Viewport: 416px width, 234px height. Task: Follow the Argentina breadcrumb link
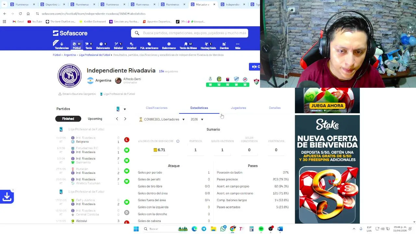[70, 55]
